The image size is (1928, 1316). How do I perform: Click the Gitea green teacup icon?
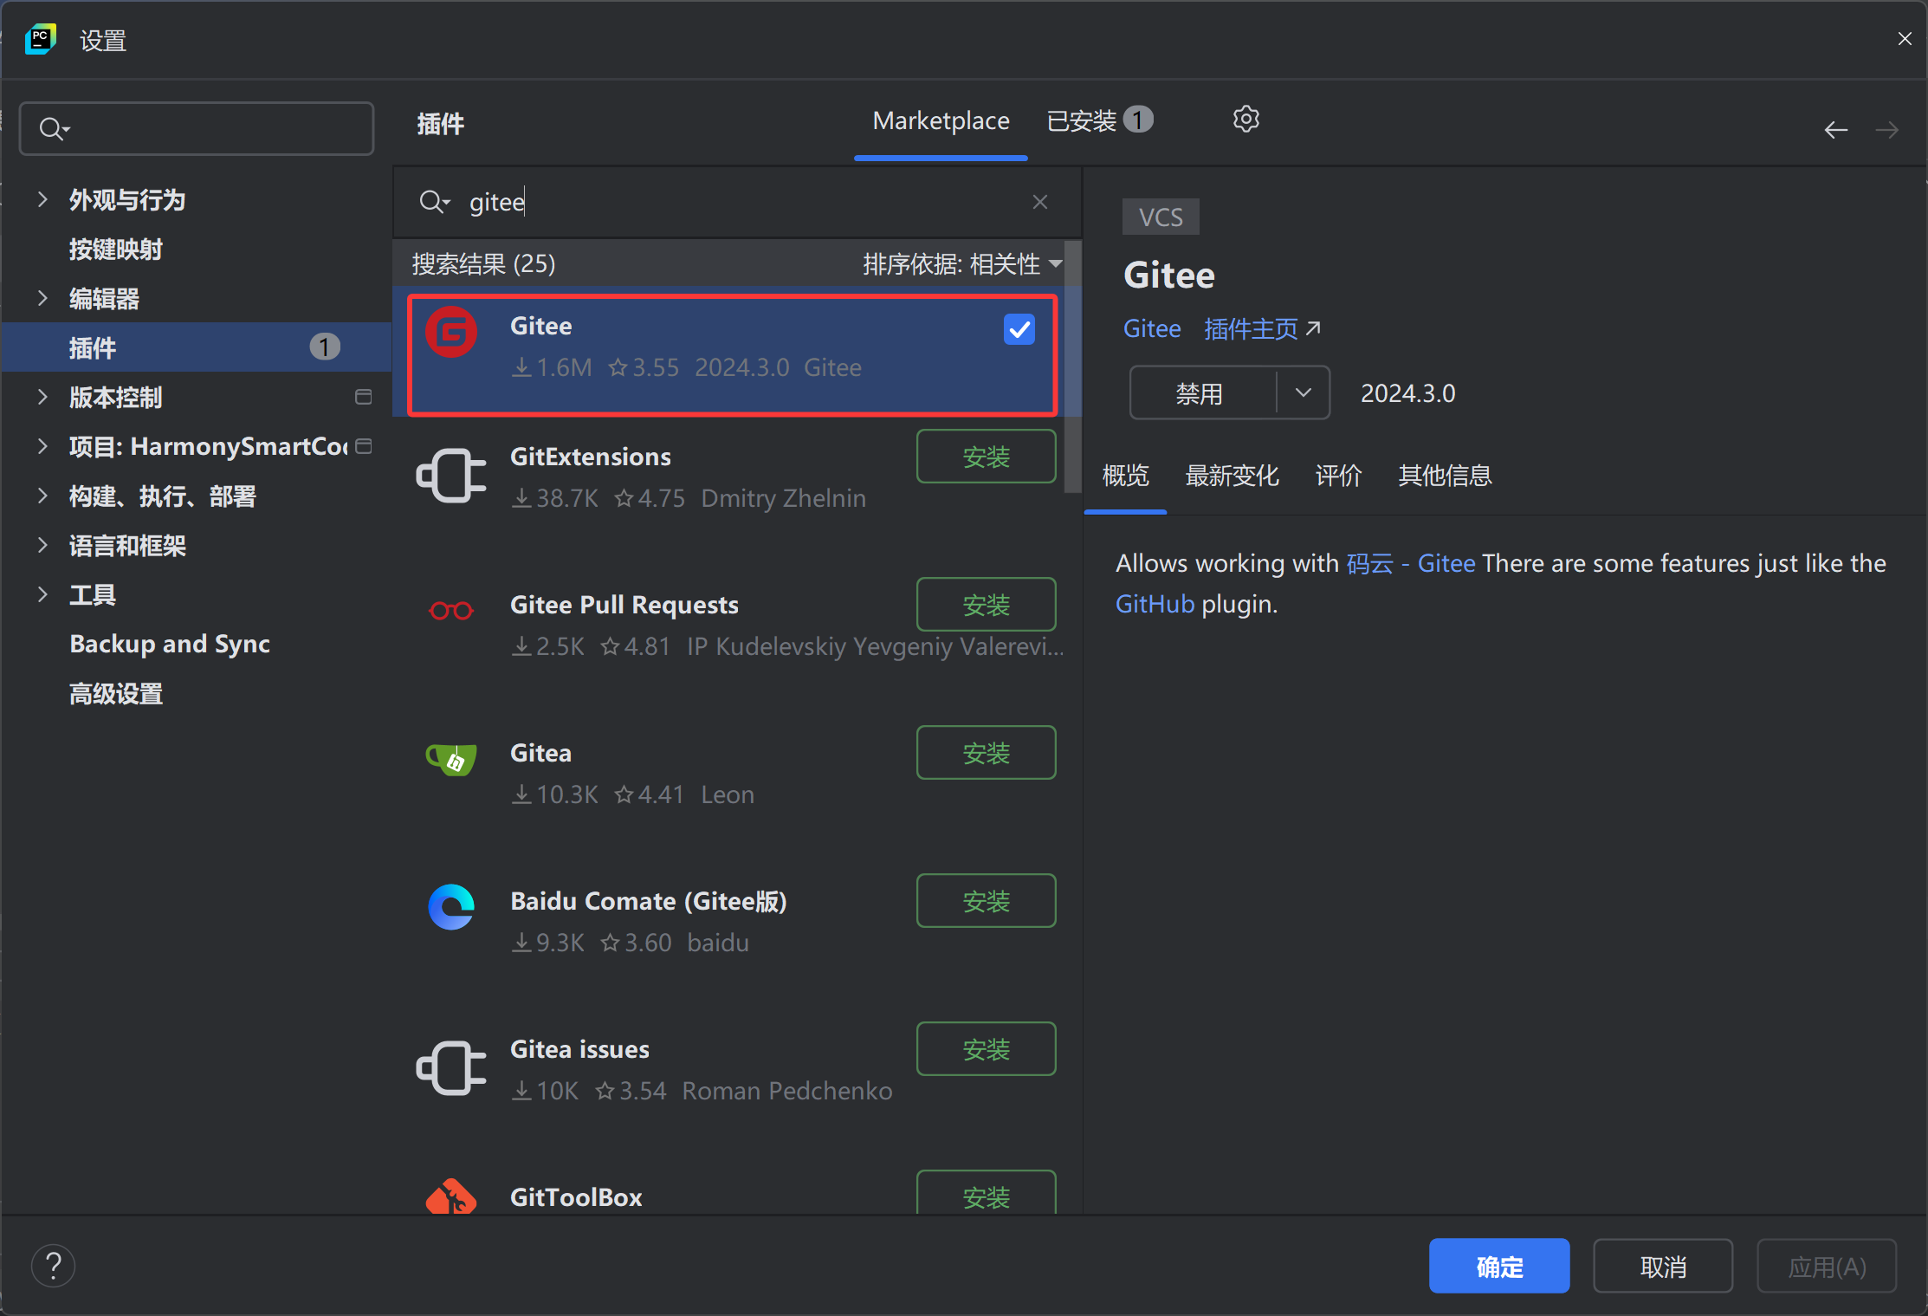coord(451,759)
